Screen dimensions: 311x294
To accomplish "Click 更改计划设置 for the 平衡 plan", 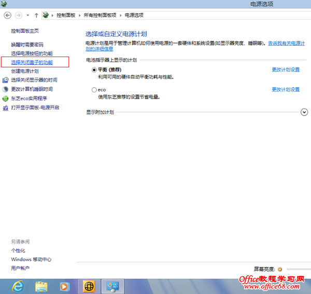I will 286,69.
